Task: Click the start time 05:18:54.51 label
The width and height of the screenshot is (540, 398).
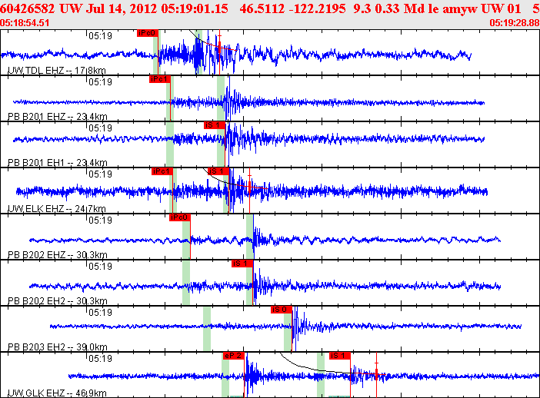Action: 25,23
